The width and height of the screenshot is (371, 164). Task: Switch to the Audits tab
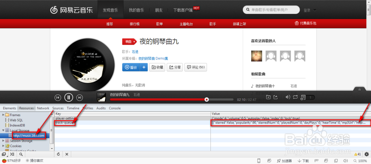(101, 108)
